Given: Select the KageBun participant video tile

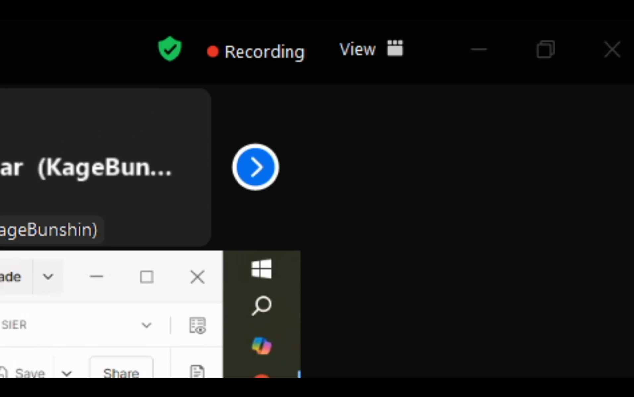Looking at the screenshot, I should (99, 149).
